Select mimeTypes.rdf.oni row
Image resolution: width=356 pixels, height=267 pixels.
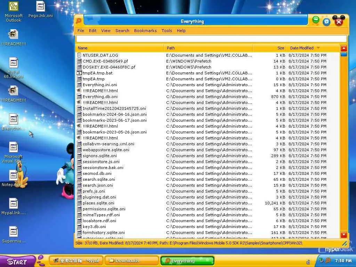pos(207,215)
